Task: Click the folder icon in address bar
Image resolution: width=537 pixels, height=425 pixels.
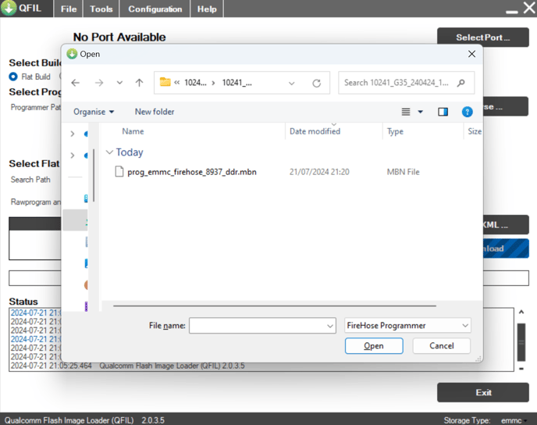Action: 165,82
